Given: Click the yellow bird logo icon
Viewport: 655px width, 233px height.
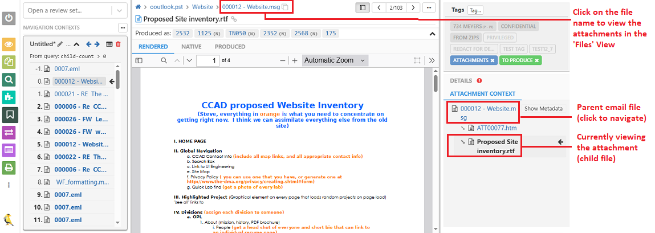Looking at the screenshot, I should [9, 220].
